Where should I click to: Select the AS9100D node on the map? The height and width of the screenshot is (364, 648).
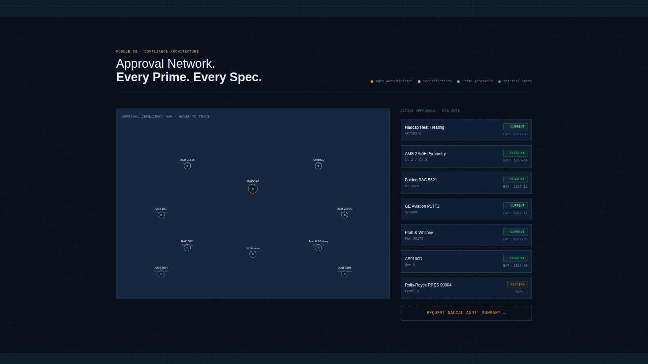[x=318, y=166]
